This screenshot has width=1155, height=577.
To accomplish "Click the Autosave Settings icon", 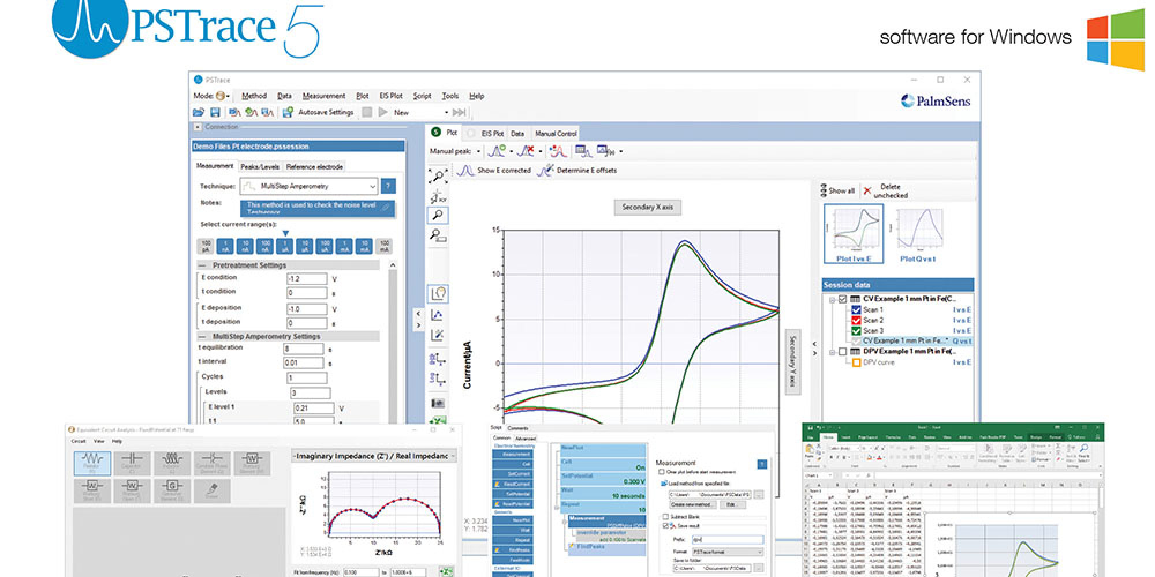I will [288, 113].
